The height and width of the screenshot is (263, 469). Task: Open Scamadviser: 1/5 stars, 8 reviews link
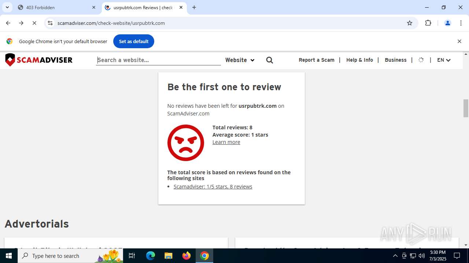213,187
